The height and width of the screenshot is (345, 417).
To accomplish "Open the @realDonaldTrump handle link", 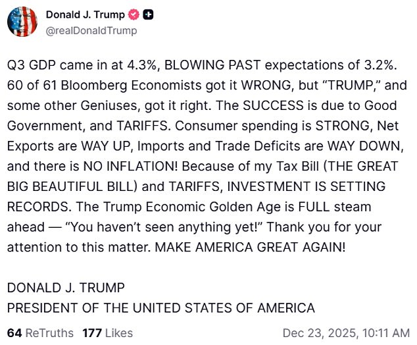I will pyautogui.click(x=91, y=30).
